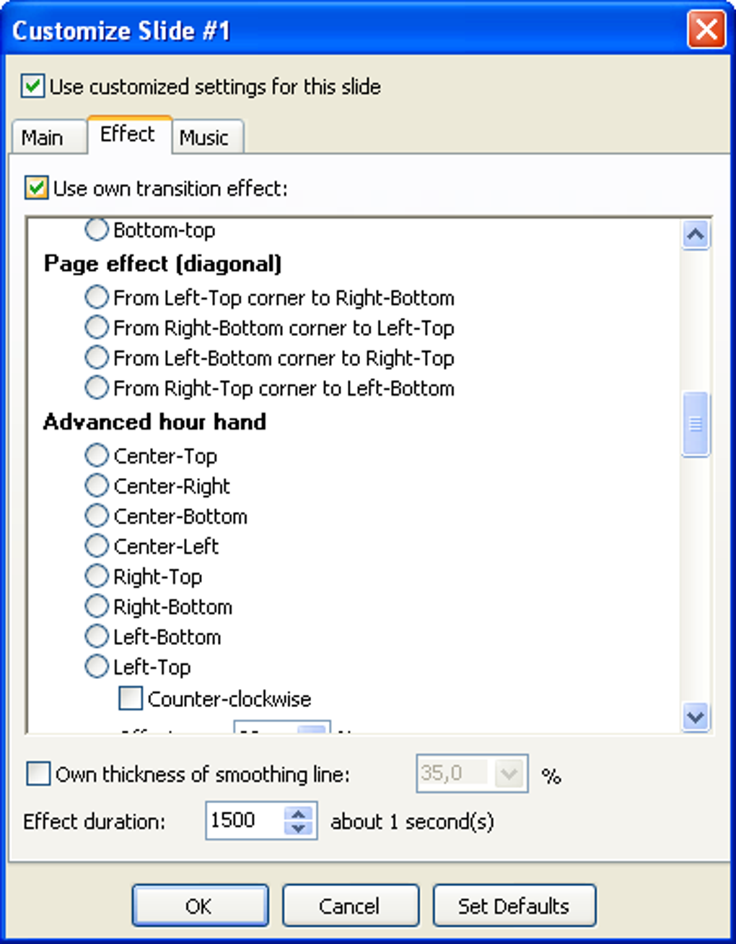
Task: Switch to the Music tab
Action: tap(204, 137)
